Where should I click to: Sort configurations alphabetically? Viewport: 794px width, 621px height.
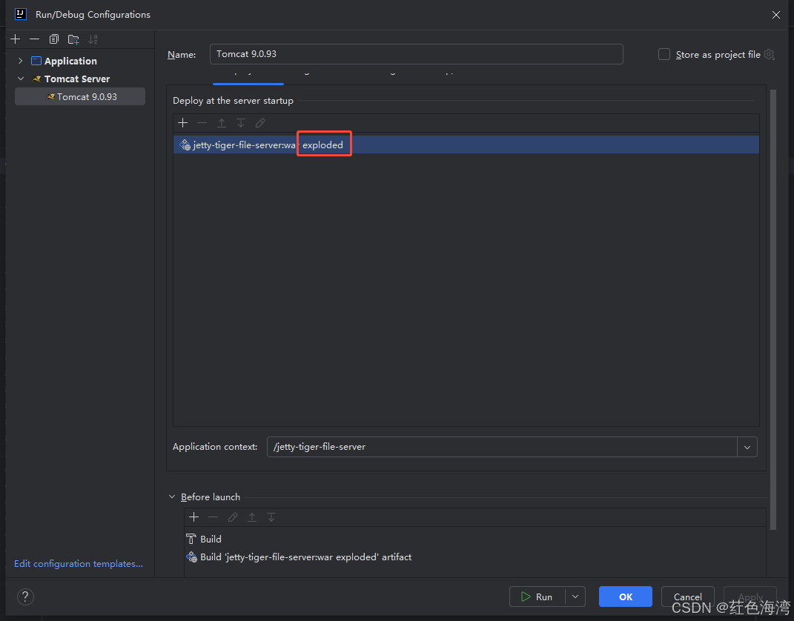93,39
